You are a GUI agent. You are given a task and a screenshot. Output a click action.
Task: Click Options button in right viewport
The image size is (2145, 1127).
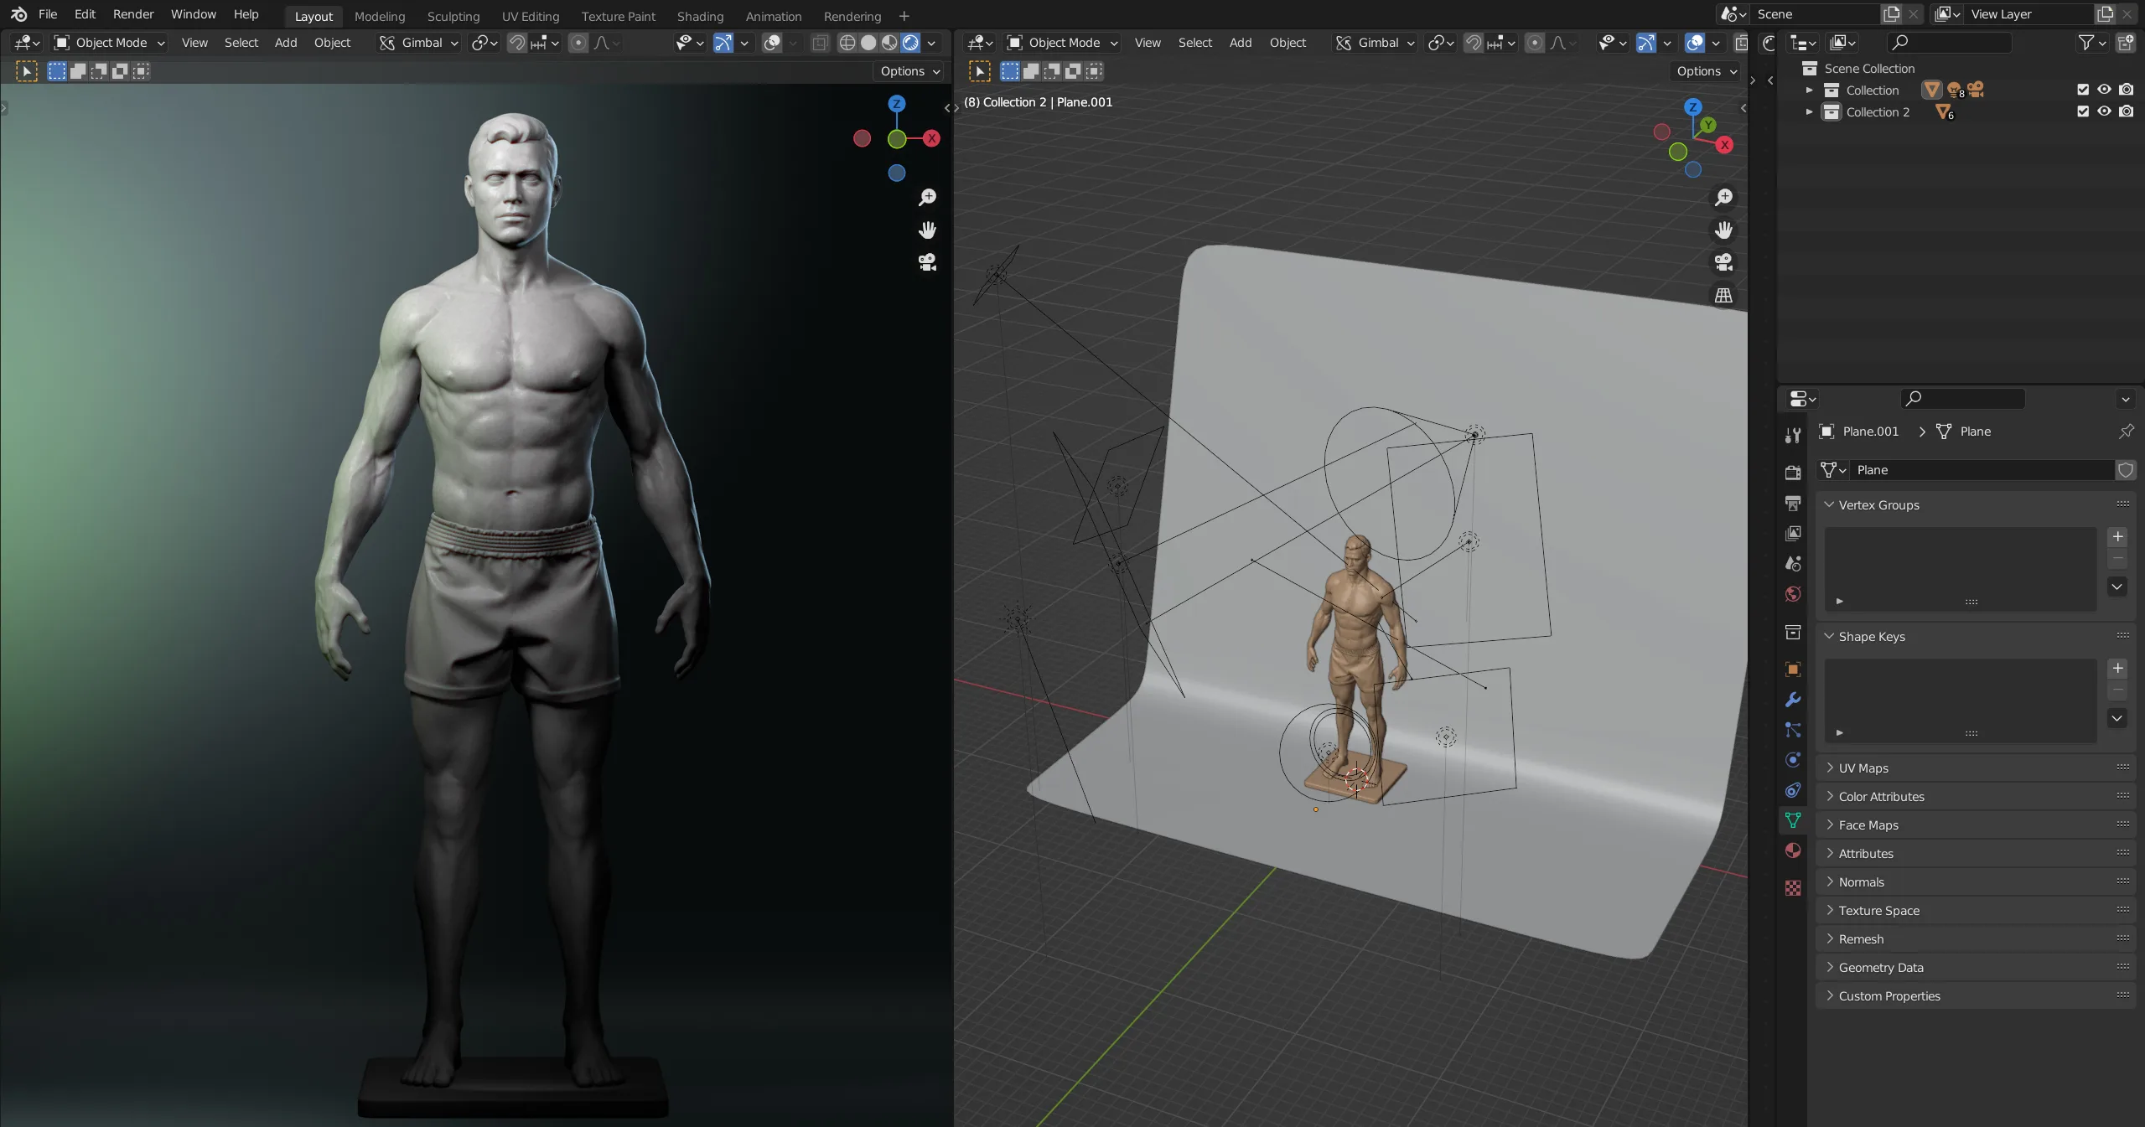tap(1706, 71)
